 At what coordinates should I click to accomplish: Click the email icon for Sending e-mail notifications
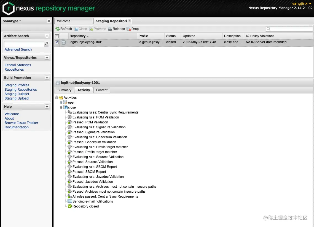70,201
